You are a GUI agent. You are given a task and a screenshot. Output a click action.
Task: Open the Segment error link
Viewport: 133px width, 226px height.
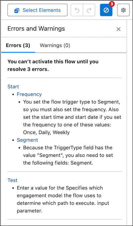27,140
